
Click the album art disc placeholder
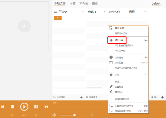pyautogui.click(x=24, y=26)
